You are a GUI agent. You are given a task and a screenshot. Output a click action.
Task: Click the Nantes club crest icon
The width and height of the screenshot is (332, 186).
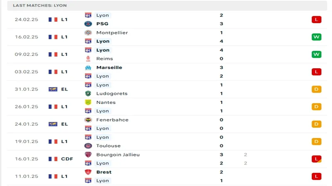tap(88, 102)
